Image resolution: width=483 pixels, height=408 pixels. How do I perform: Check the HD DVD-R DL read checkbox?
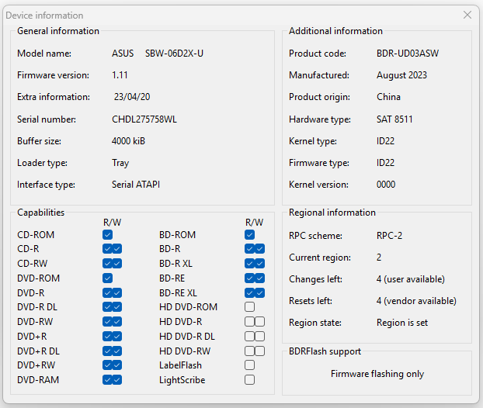point(249,337)
